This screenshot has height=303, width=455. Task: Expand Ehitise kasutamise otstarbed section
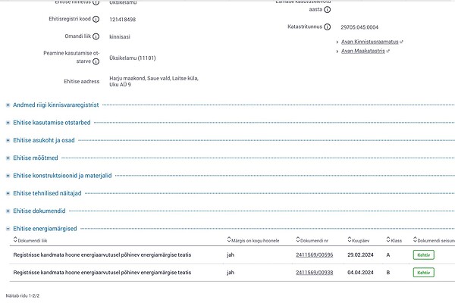pos(52,122)
